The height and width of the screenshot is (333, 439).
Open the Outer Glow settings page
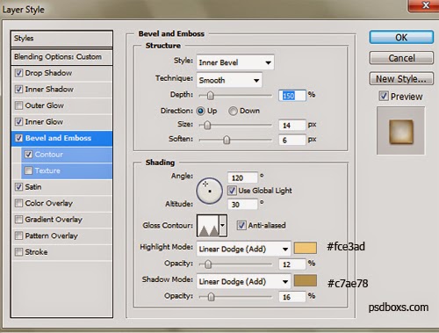point(45,105)
